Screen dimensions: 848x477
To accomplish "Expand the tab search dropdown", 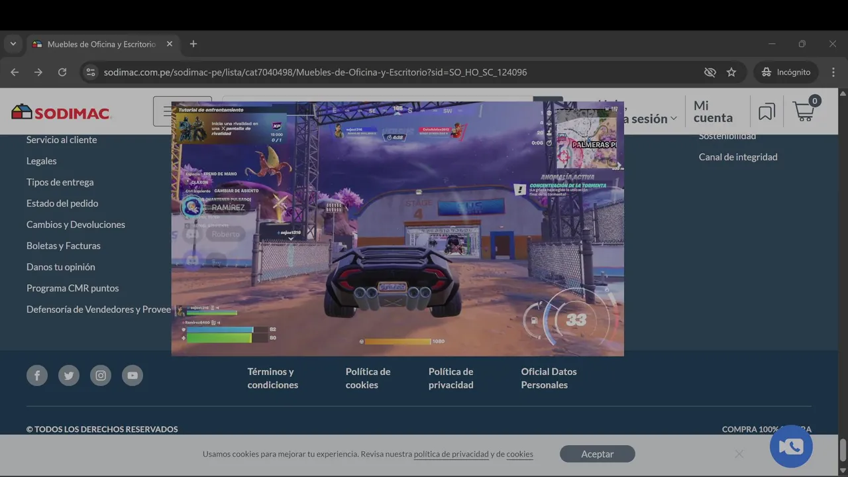I will click(13, 44).
